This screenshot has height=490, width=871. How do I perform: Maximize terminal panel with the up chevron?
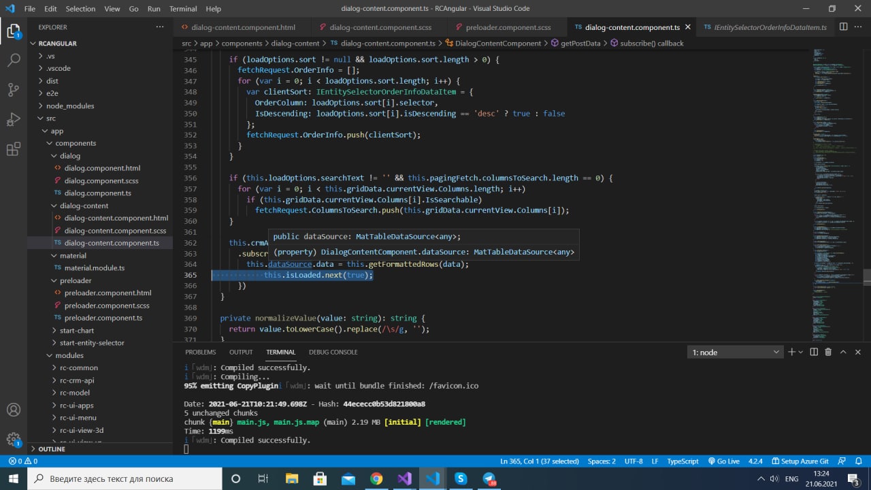coord(843,352)
